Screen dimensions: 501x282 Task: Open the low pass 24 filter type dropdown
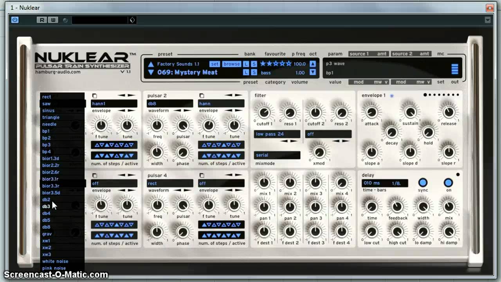point(277,134)
